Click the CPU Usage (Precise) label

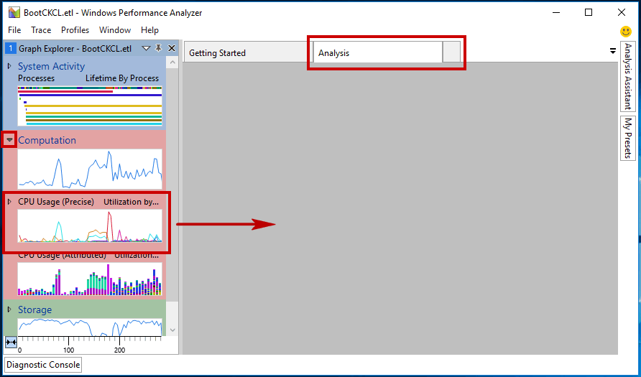[56, 202]
